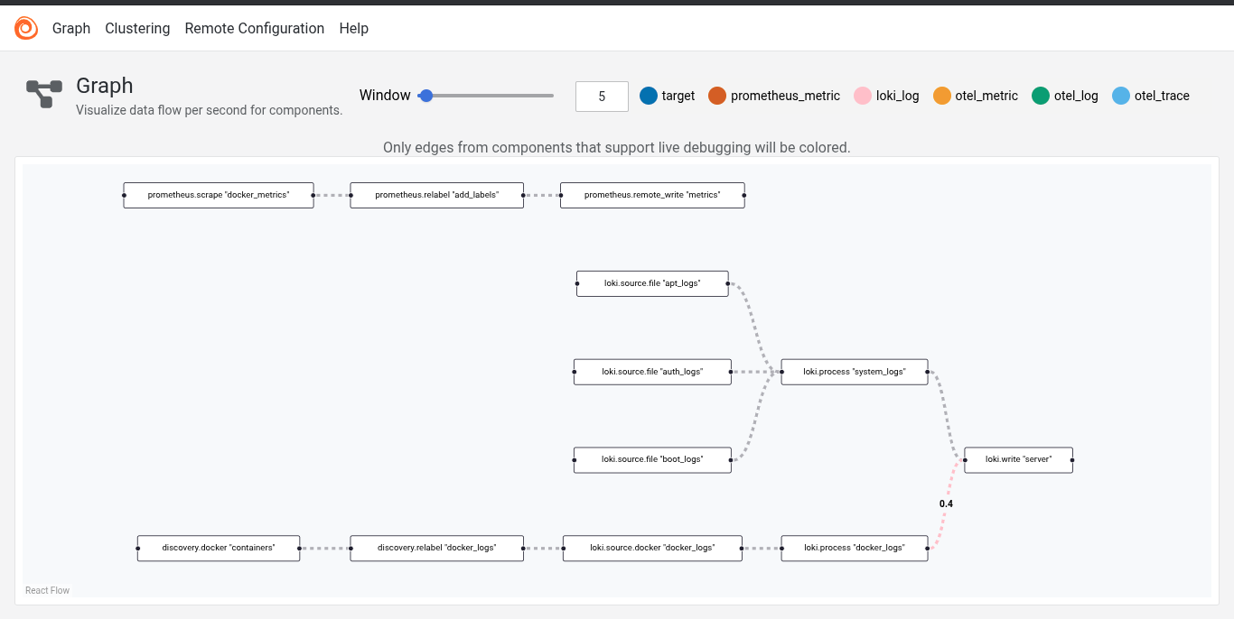Click the pink loki_log legend dot
The image size is (1234, 619).
point(861,96)
